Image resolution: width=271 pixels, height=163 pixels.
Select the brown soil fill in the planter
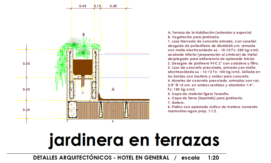pos(82,66)
